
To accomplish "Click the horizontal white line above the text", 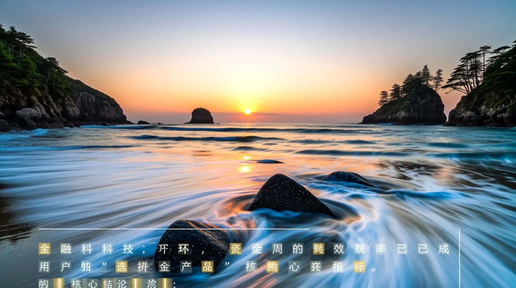I will click(x=173, y=229).
